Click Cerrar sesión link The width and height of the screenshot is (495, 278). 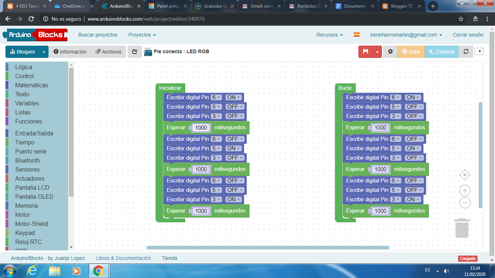[468, 35]
